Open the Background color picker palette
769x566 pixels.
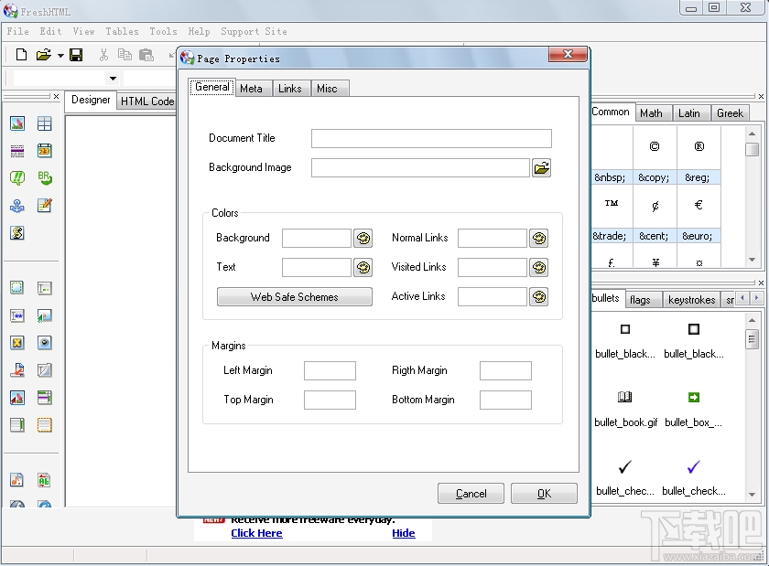(363, 238)
